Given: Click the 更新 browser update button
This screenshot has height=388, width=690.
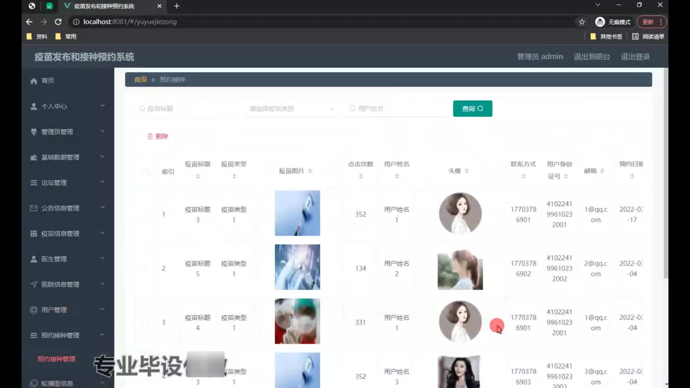Looking at the screenshot, I should coord(652,22).
